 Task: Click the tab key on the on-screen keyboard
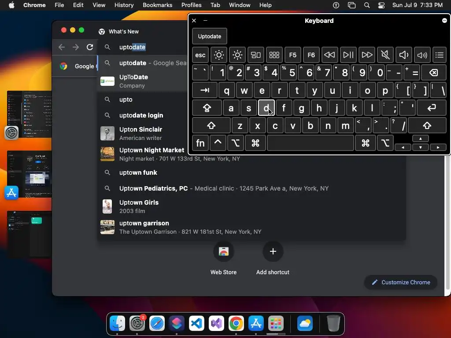click(x=204, y=90)
